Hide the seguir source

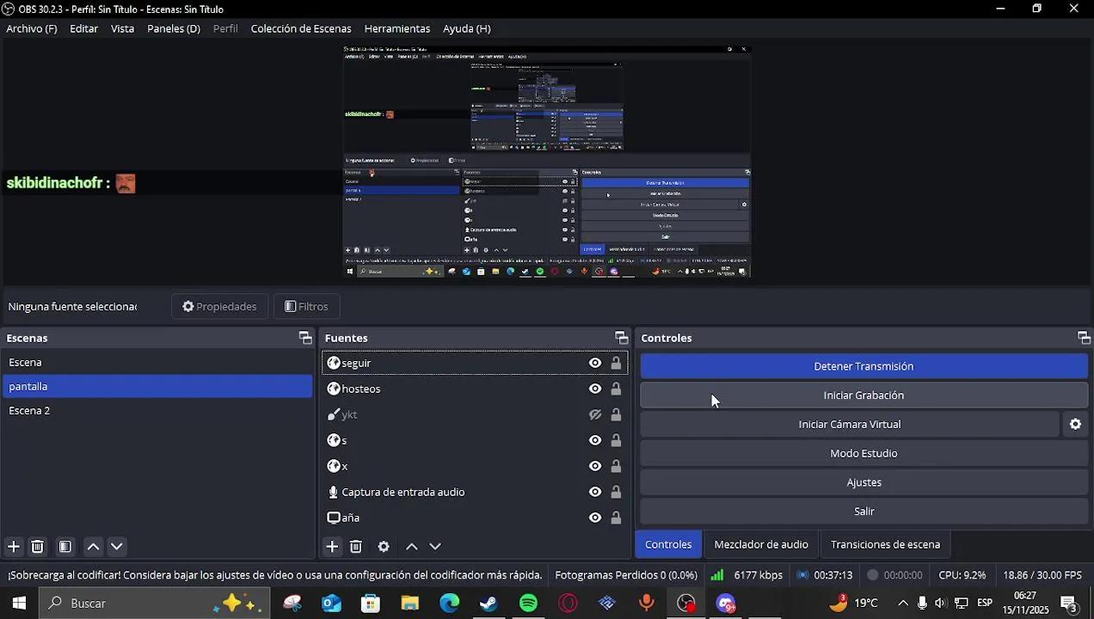[595, 363]
